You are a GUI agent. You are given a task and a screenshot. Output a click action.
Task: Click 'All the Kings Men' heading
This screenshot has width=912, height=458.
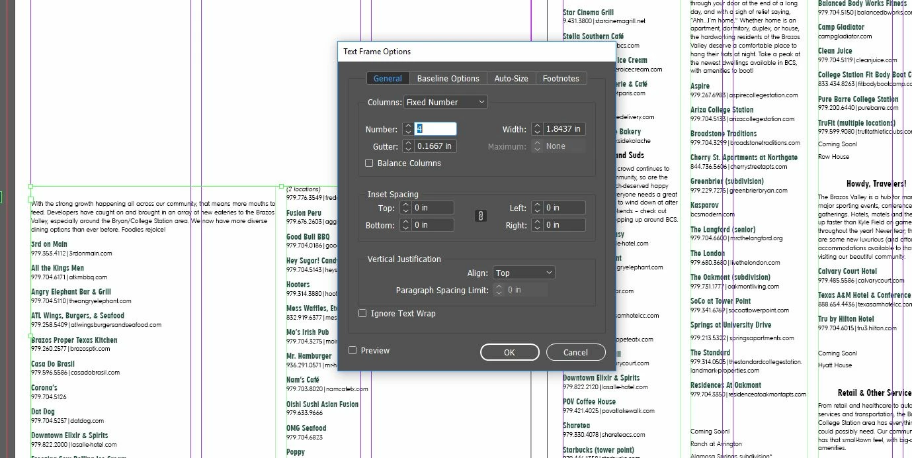[58, 268]
